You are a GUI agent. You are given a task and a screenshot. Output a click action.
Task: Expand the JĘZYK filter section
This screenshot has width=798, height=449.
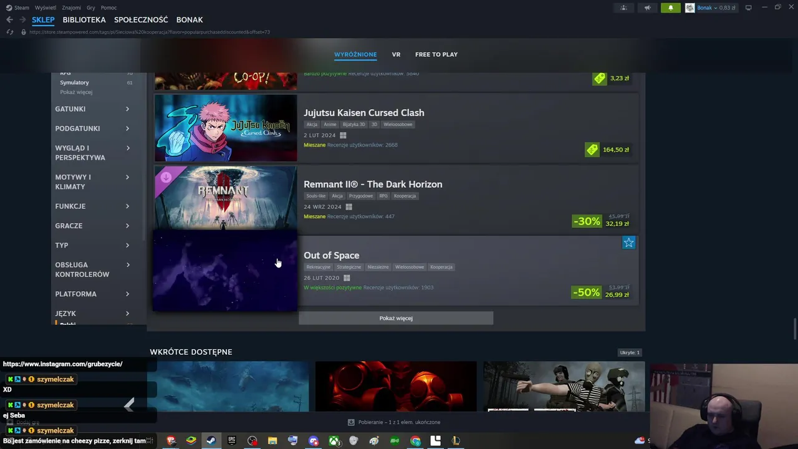(x=92, y=314)
